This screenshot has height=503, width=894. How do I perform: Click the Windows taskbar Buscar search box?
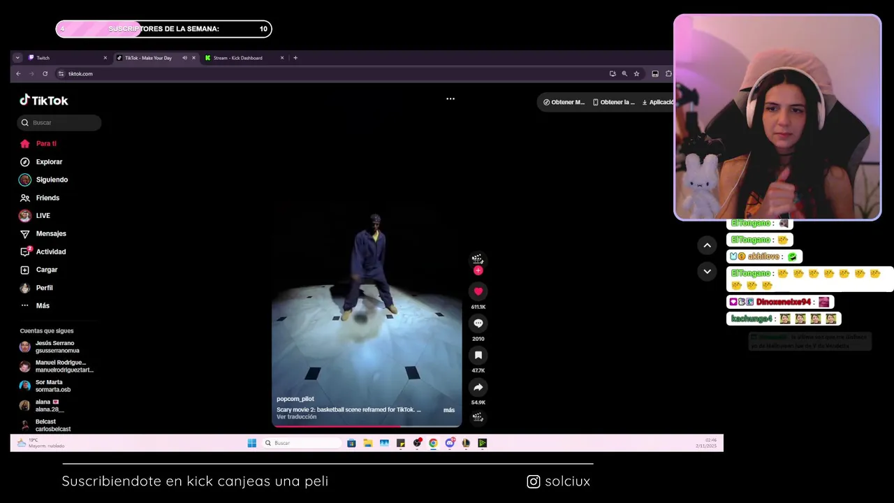tap(302, 443)
